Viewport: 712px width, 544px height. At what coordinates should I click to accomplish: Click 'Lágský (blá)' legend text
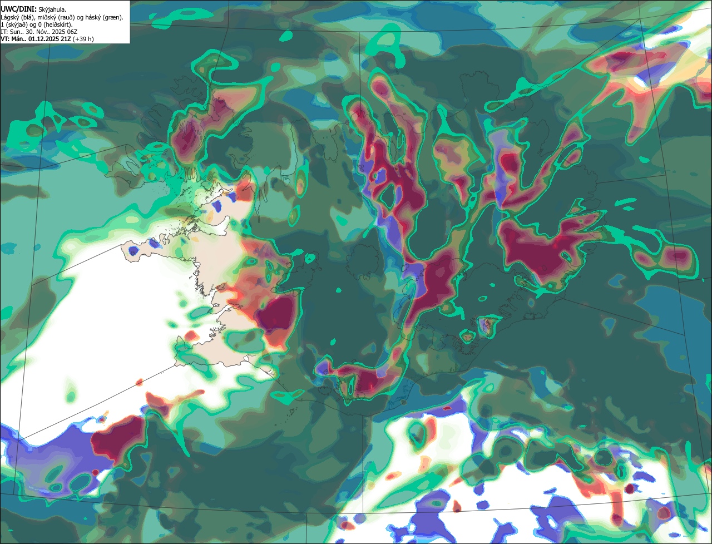[x=18, y=18]
